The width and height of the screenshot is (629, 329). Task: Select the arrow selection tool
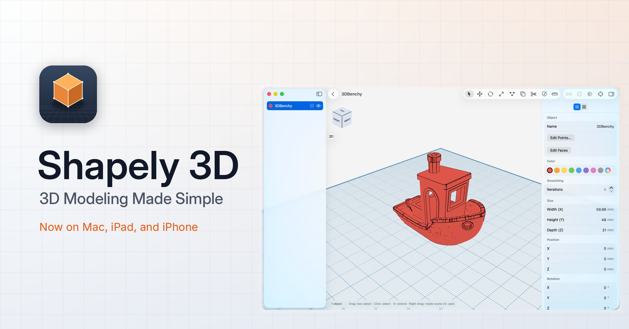(469, 94)
